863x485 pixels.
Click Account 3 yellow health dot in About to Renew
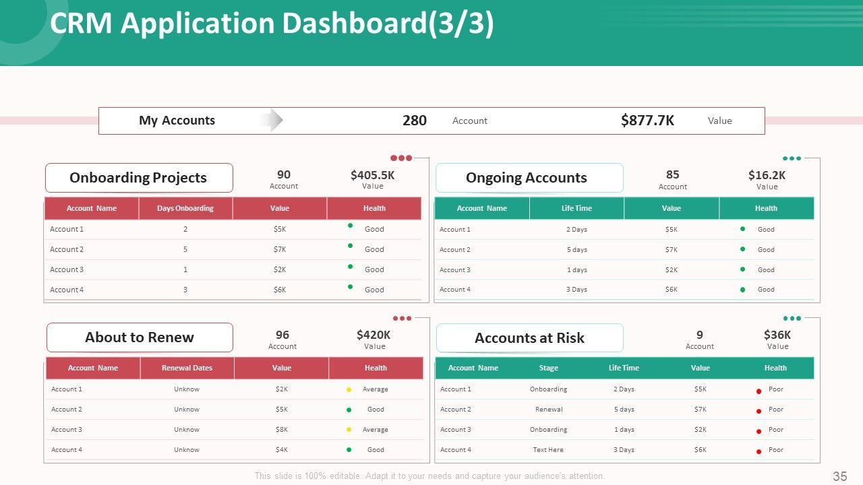pyautogui.click(x=349, y=430)
